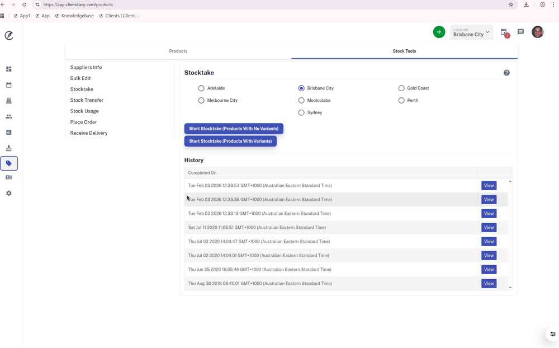Image resolution: width=559 pixels, height=348 pixels.
Task: Open the reports chart icon in the sidebar
Action: [x=9, y=133]
